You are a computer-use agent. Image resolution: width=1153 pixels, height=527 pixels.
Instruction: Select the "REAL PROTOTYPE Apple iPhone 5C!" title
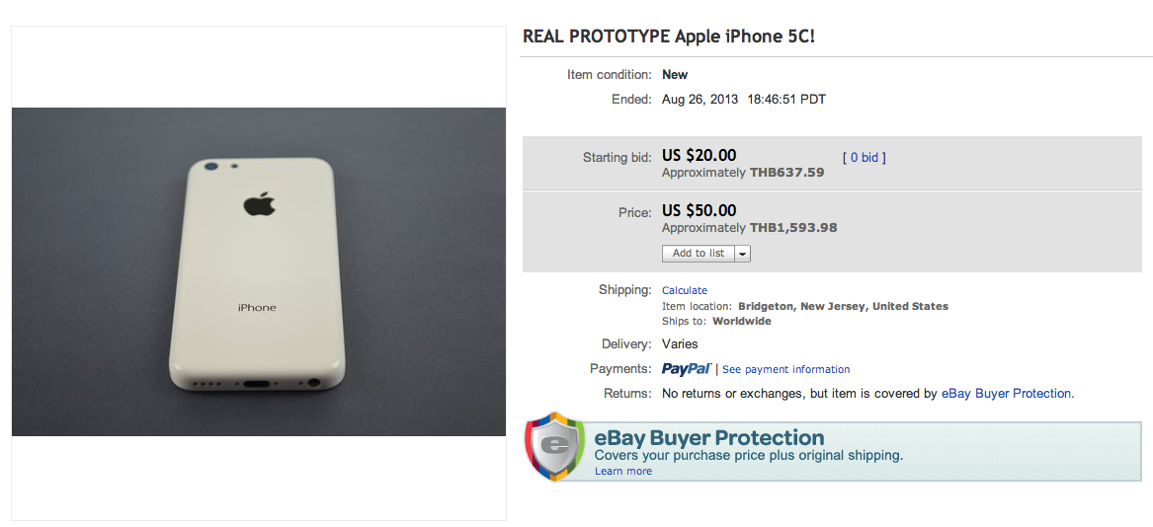(x=668, y=37)
